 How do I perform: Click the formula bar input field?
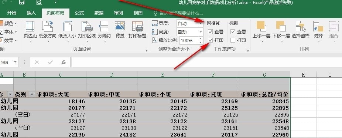click(207, 62)
